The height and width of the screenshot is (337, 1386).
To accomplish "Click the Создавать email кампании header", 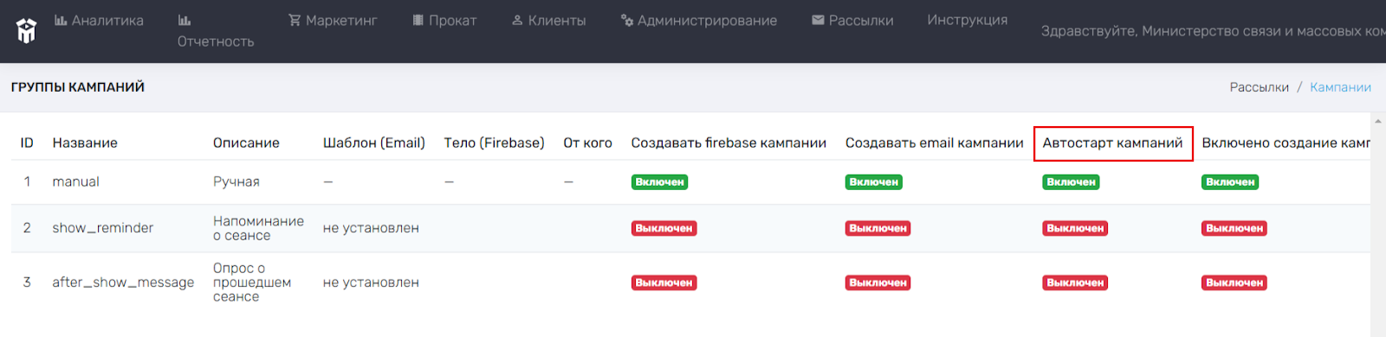I will 935,143.
